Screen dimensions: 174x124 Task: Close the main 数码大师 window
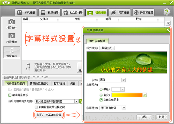[171, 3]
